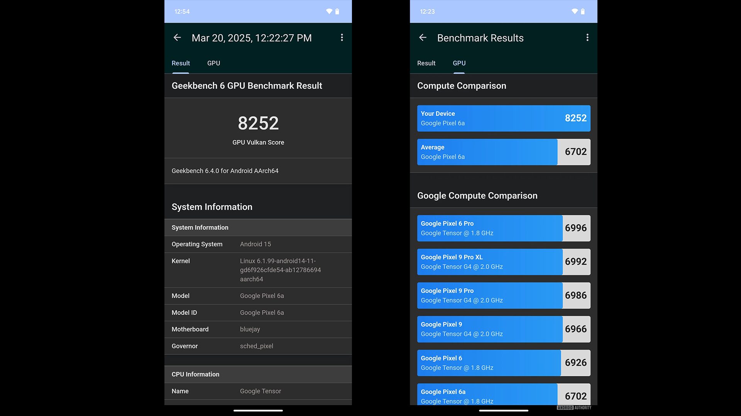Select Model Google Pixel 6a row

(x=258, y=296)
